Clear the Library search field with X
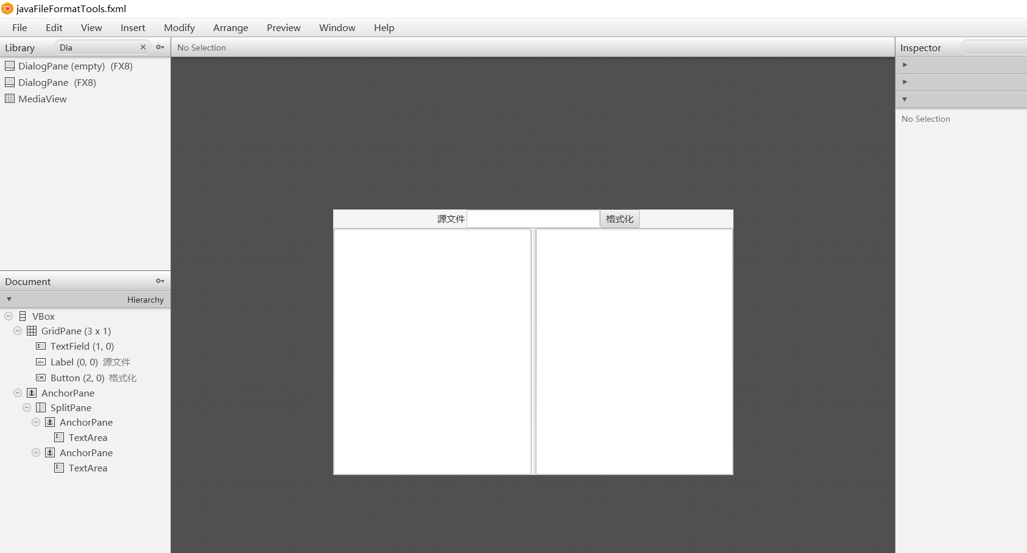Viewport: 1027px width, 553px height. (x=143, y=47)
